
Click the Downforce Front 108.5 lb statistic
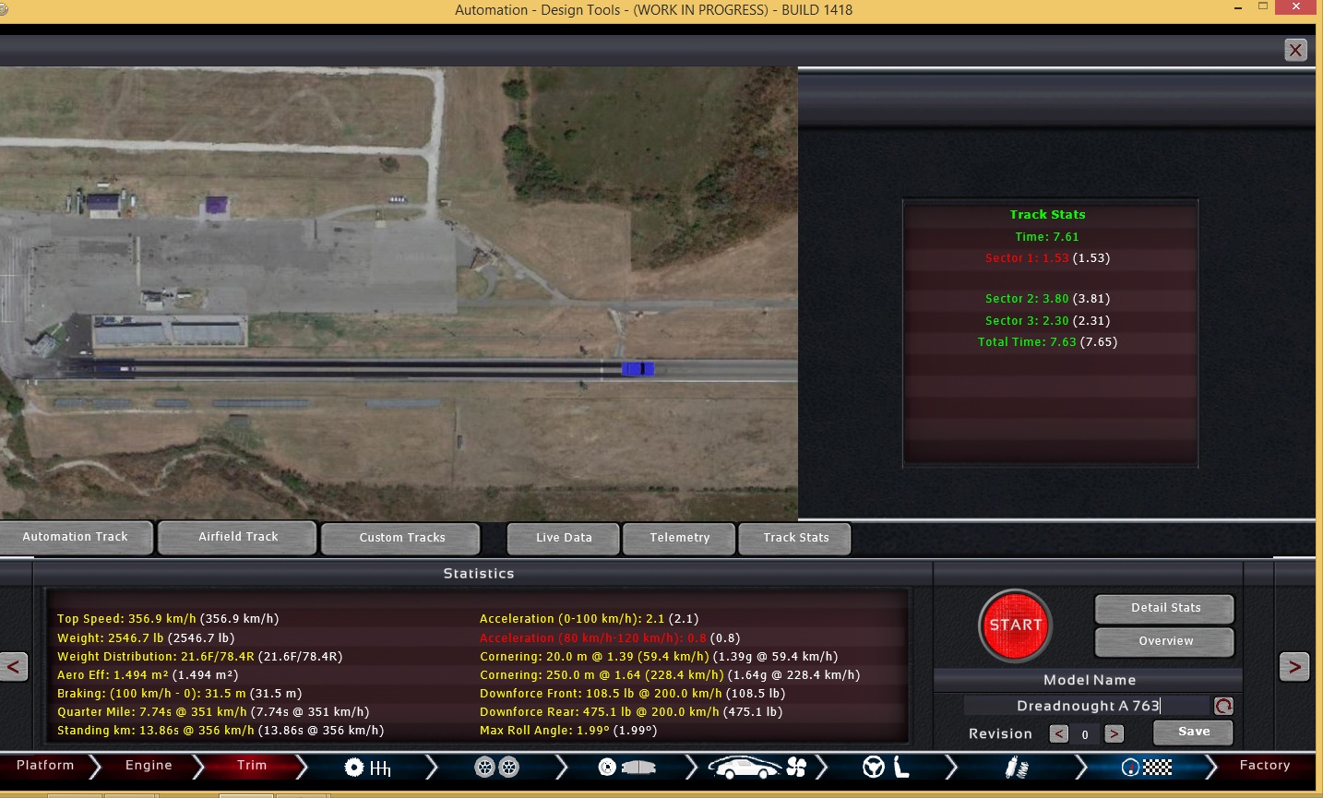[632, 694]
